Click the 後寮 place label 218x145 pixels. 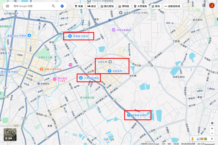[x=50, y=126]
